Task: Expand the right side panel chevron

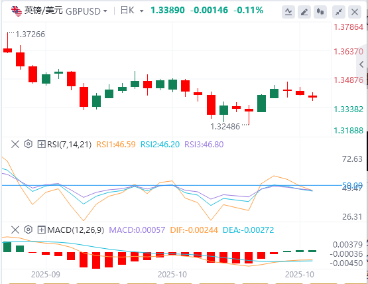Action: pyautogui.click(x=361, y=64)
